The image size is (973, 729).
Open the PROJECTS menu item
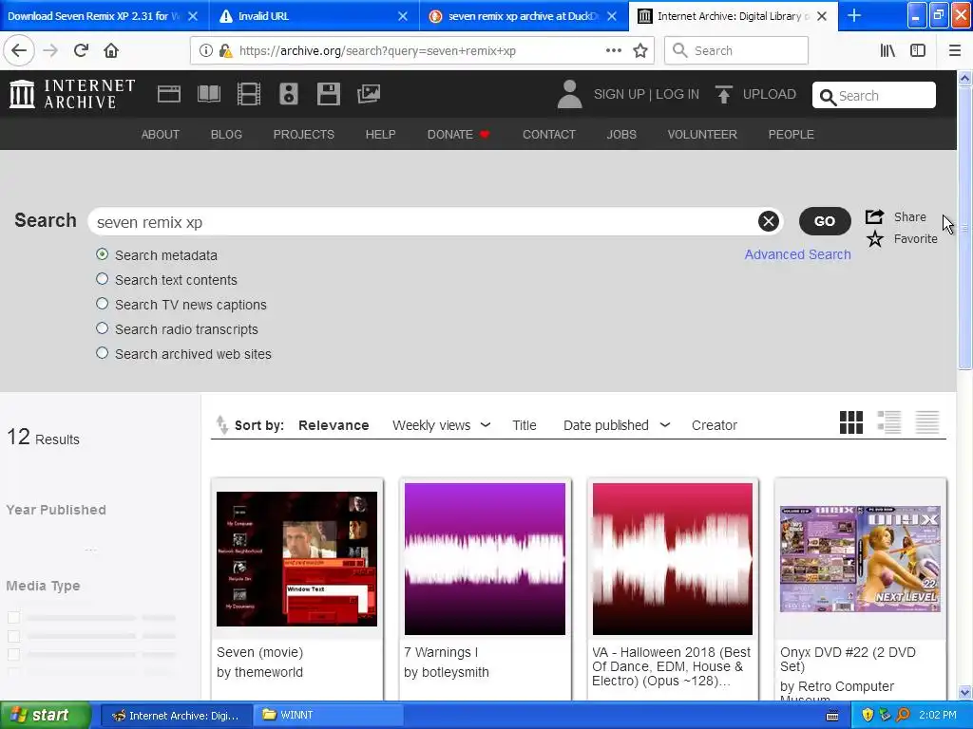304,135
